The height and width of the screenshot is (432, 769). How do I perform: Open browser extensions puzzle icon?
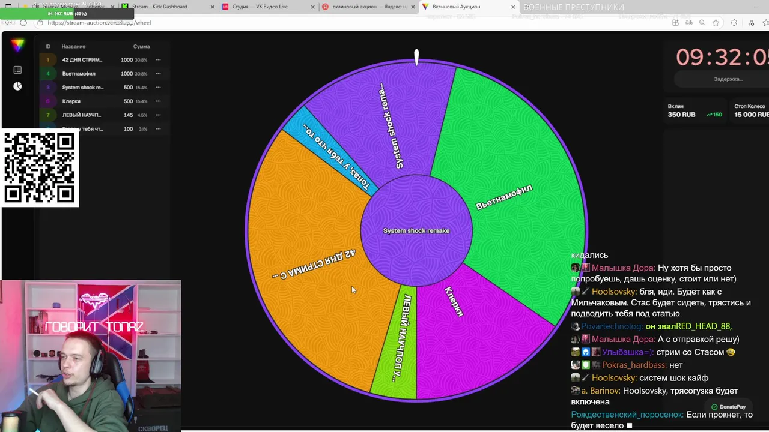click(x=734, y=23)
